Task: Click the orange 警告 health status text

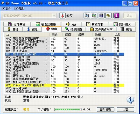Action: pyautogui.click(x=26, y=109)
